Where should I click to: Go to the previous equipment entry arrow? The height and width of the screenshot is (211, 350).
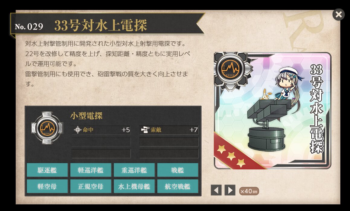pos(216,190)
